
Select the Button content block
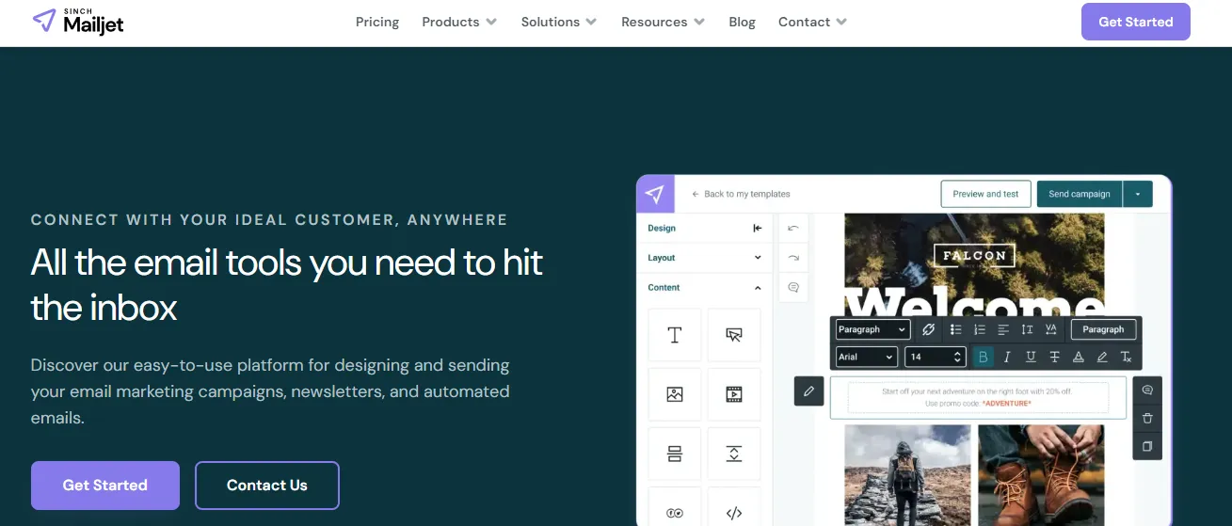734,335
